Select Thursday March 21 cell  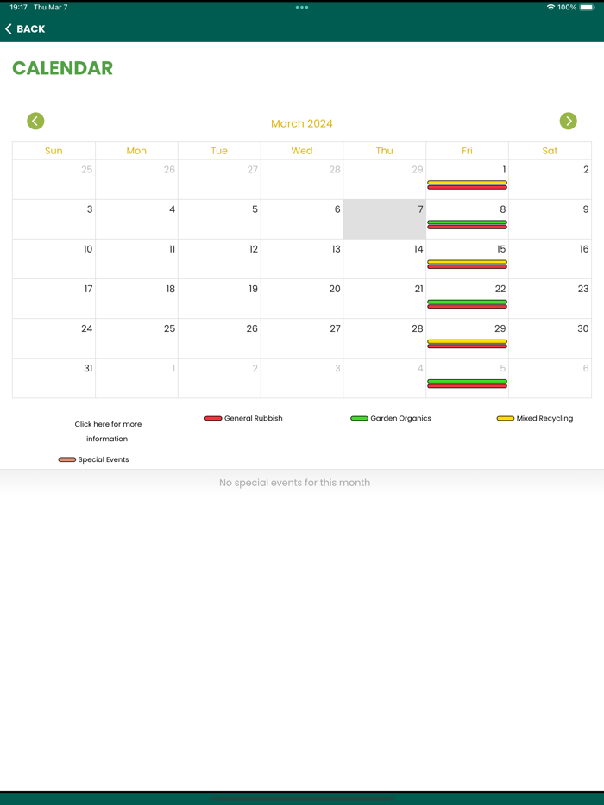coord(385,299)
